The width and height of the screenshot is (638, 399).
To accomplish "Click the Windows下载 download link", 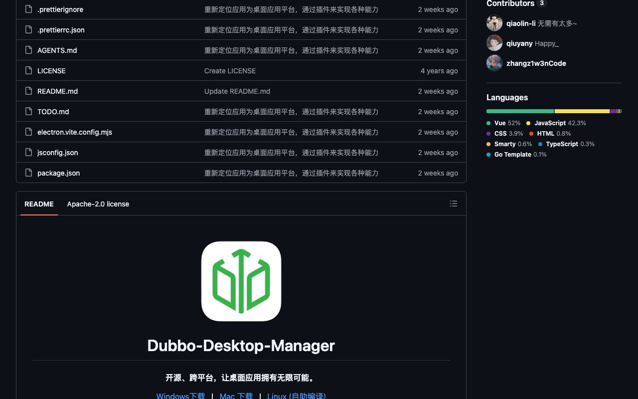I will pyautogui.click(x=180, y=396).
